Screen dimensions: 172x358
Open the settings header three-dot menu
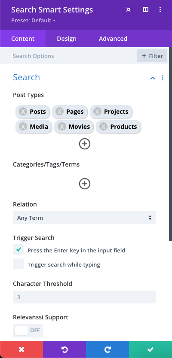160,9
